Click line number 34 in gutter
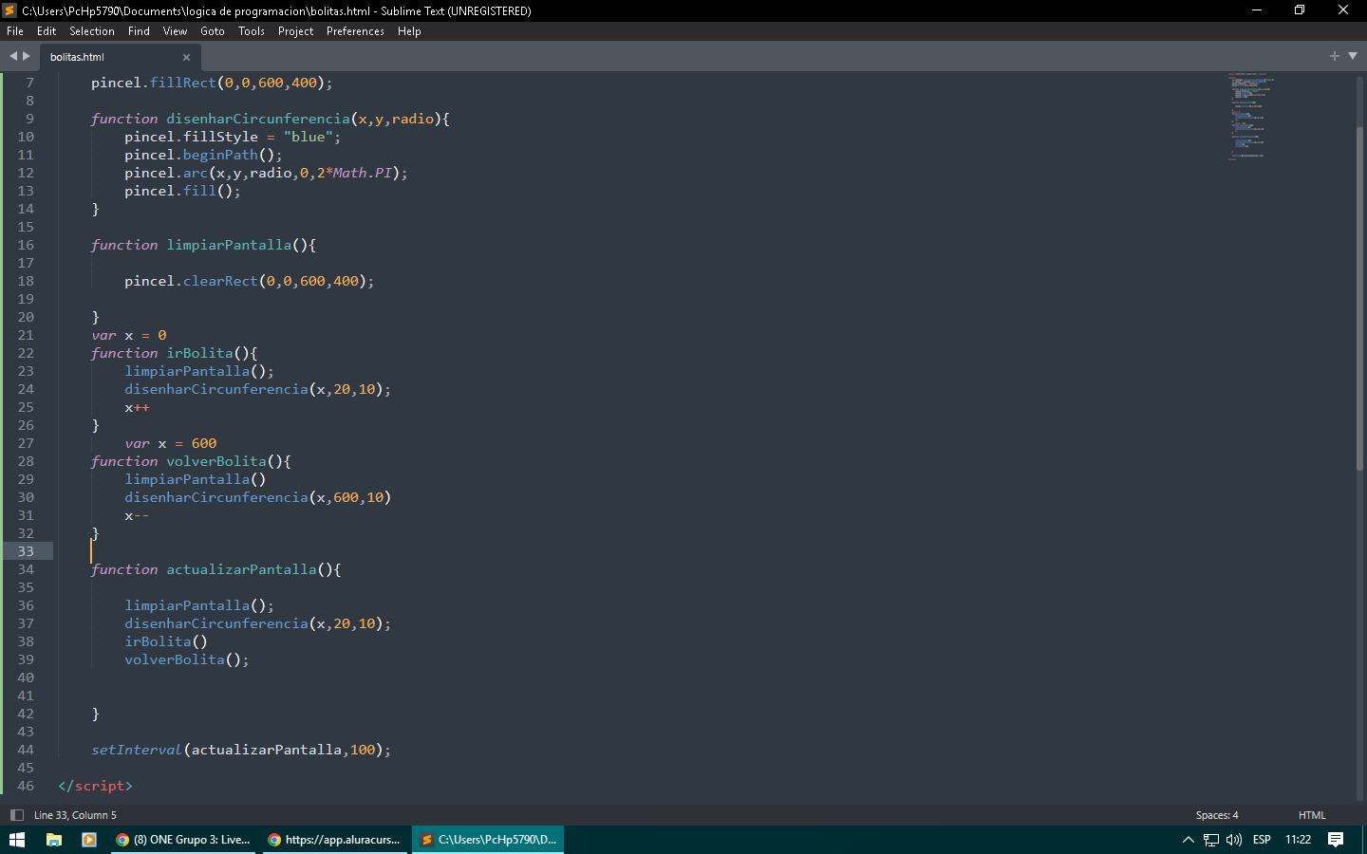The width and height of the screenshot is (1367, 854). (26, 569)
